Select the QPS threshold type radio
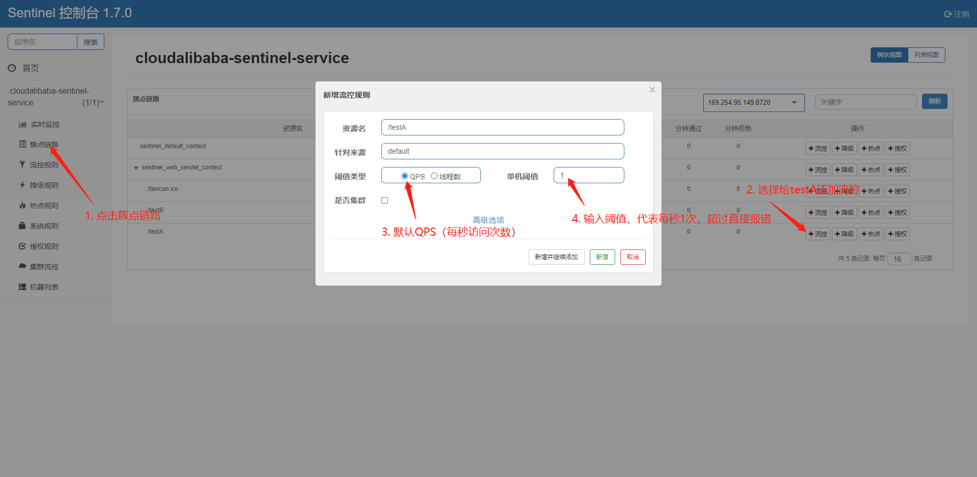This screenshot has width=977, height=477. [x=405, y=176]
